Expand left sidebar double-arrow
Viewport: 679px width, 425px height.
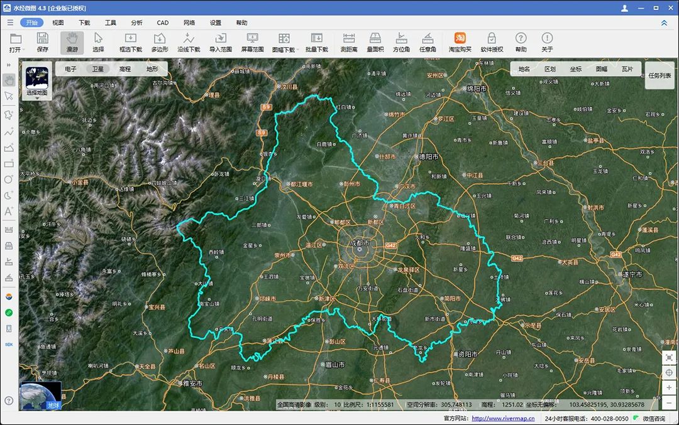[x=9, y=65]
